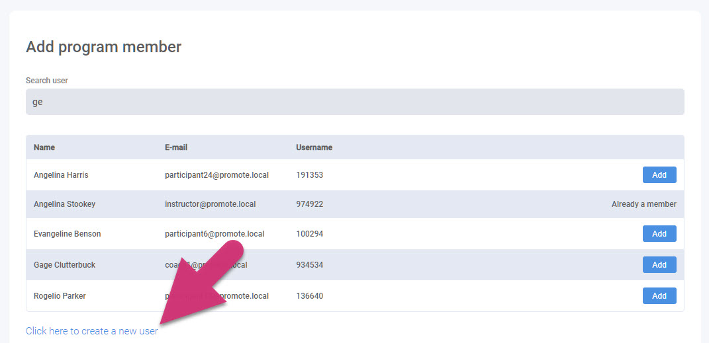
Task: Open the create a new user link
Action: 92,331
